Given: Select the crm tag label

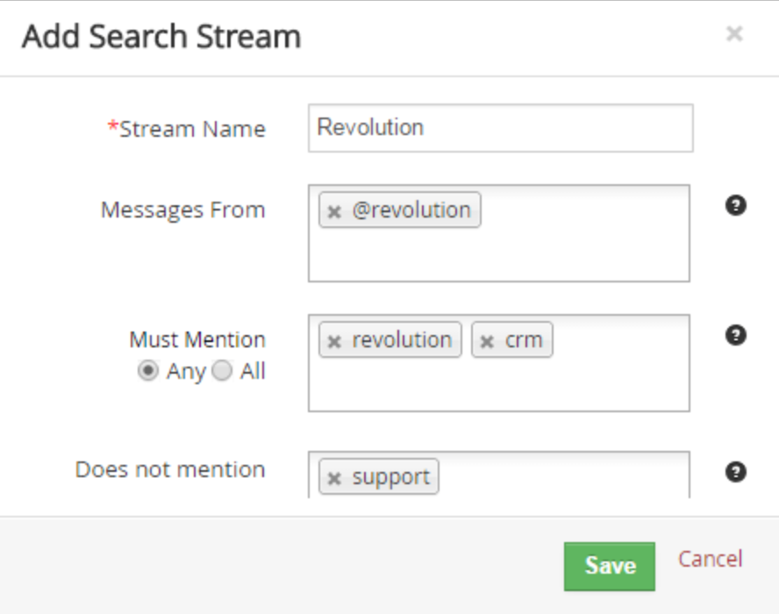Looking at the screenshot, I should coord(523,340).
